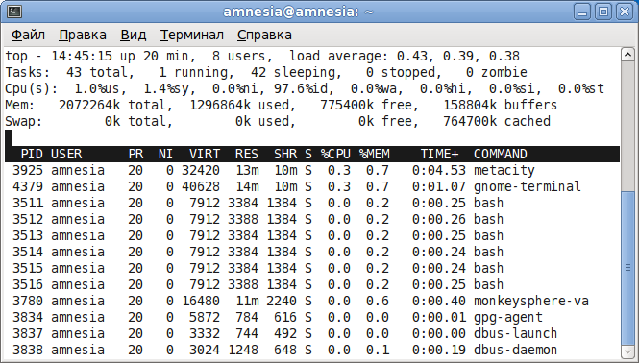639x363 pixels.
Task: Click VIRT value 32420
Action: pyautogui.click(x=201, y=170)
